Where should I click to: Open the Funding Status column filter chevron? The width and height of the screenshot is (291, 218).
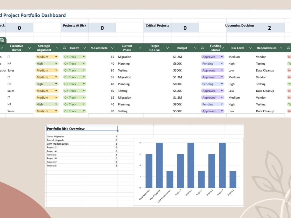click(x=223, y=48)
